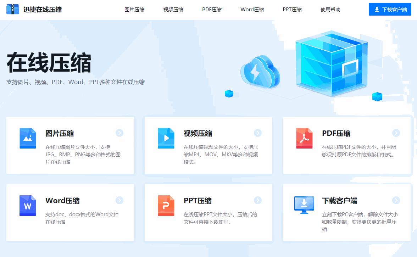Select the 下载客户端 card heading
Screen dimensions: 417x257
tap(340, 201)
